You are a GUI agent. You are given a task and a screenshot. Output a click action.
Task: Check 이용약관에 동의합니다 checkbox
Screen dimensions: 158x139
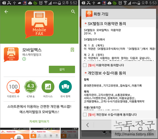[85, 65]
